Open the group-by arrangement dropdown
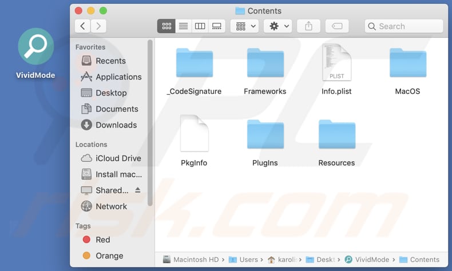 point(245,26)
